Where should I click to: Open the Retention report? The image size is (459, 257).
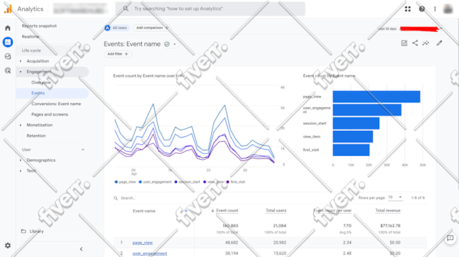(36, 136)
